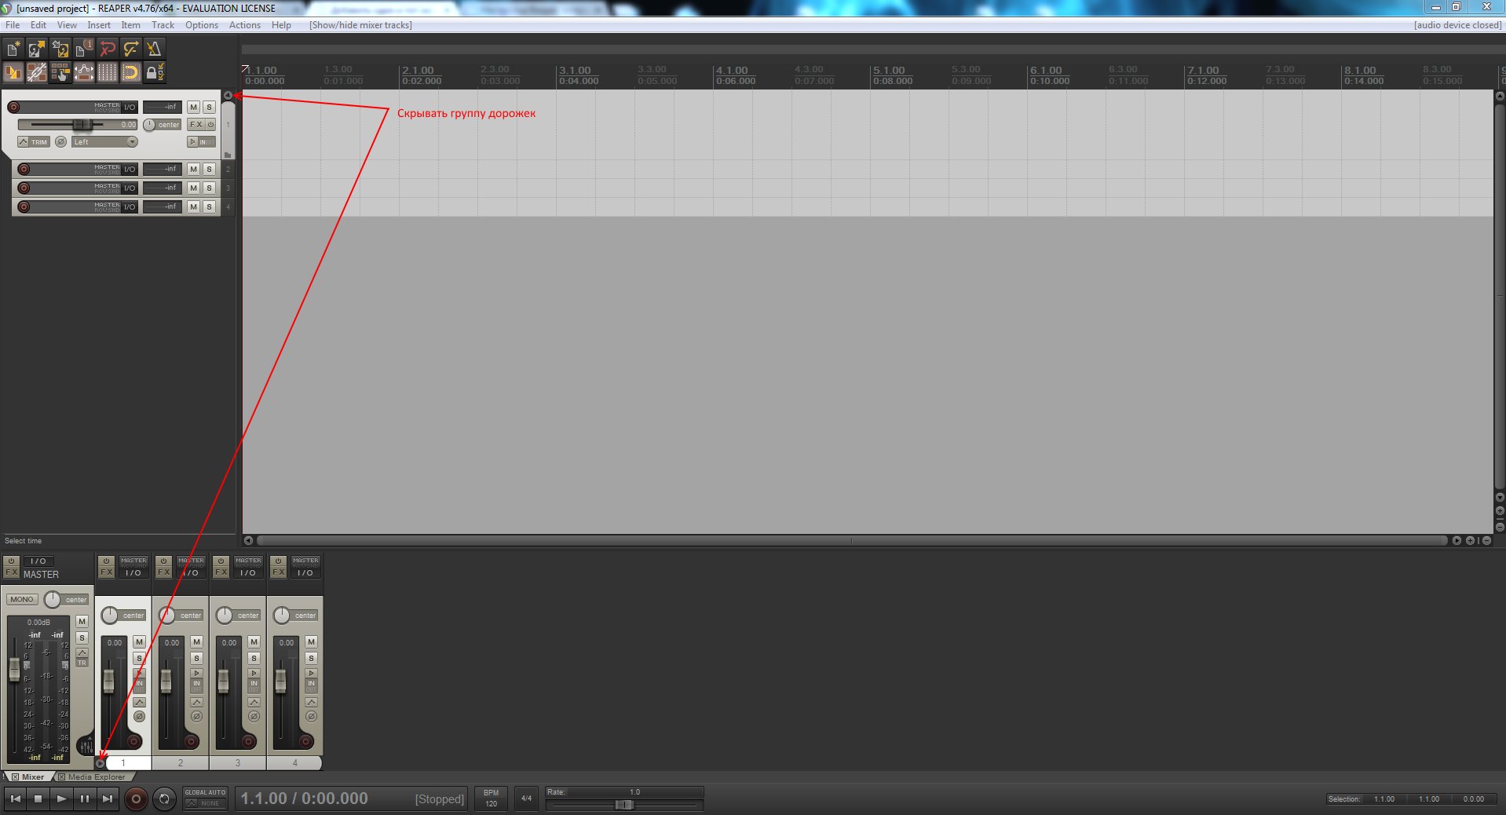Toggle the MONO button on master channel
The image size is (1506, 815).
(22, 600)
